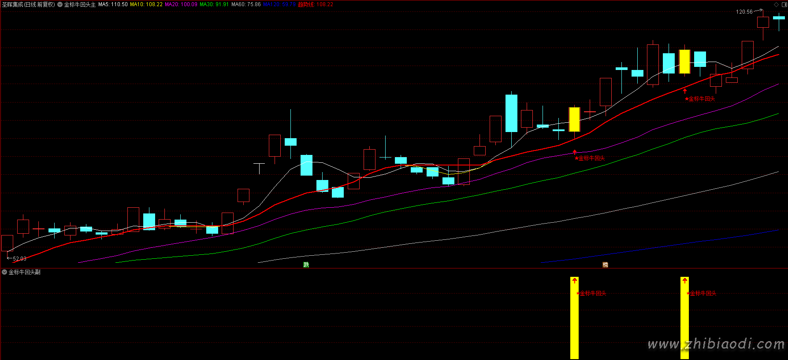The width and height of the screenshot is (788, 360).
Task: Click the red arrow atop first yellow signal bar
Action: click(574, 280)
